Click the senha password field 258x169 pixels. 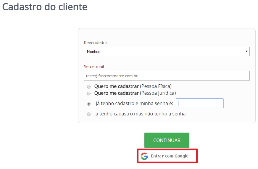point(200,103)
